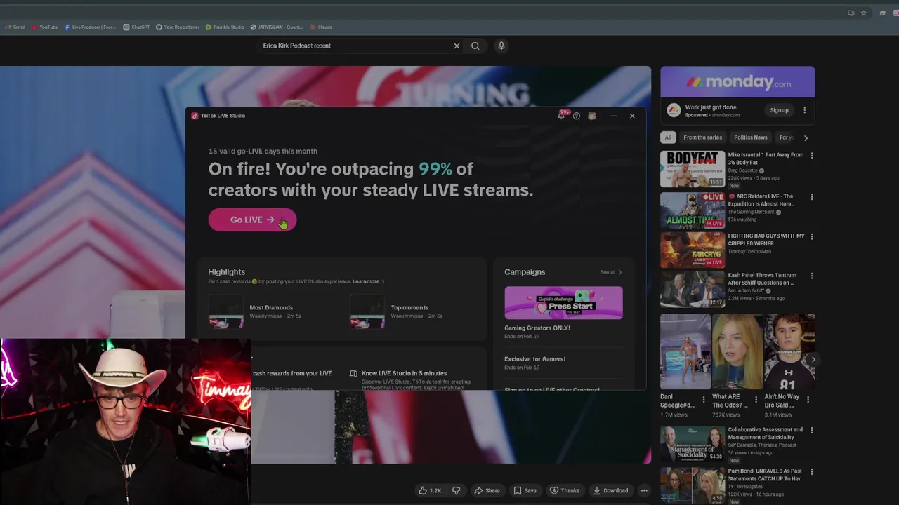Open the profile avatar in LIVE Studio
Screen dimensions: 899x505
click(x=592, y=116)
